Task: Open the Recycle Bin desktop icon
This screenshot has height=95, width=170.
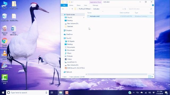Action: (5, 17)
